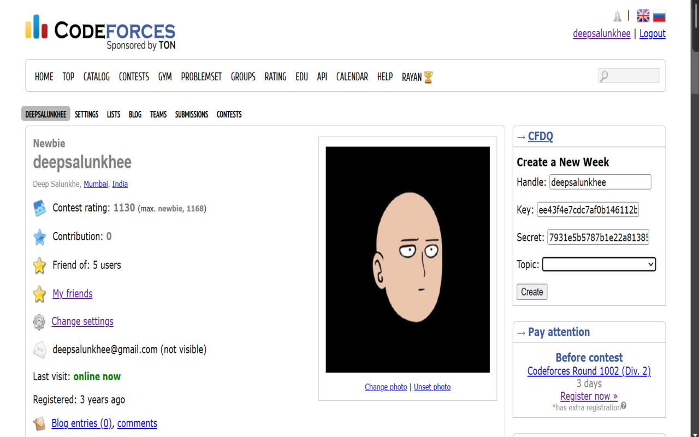Viewport: 699px width, 437px height.
Task: Open the Mumbai city link
Action: (96, 184)
